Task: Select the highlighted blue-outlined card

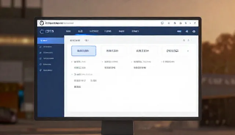Action: click(84, 51)
